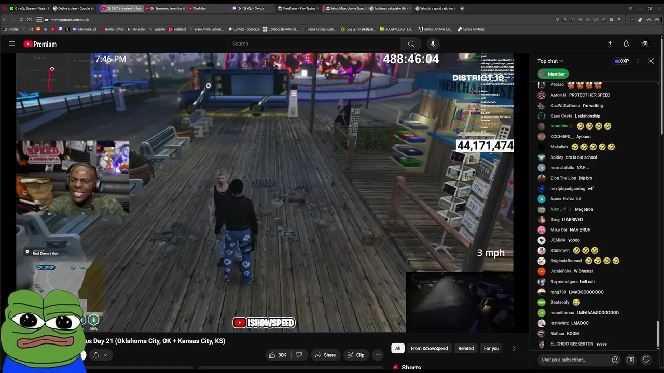Screen dimensions: 664x373
Task: Open the account avatar menu
Action: click(x=645, y=44)
